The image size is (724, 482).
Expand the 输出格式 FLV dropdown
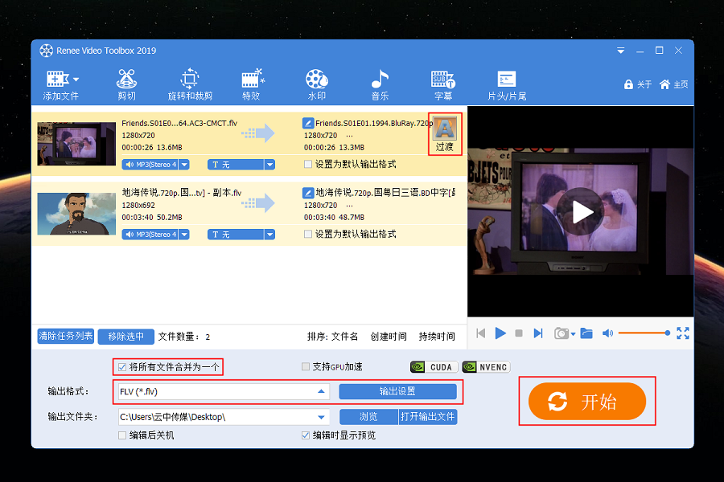click(x=322, y=392)
